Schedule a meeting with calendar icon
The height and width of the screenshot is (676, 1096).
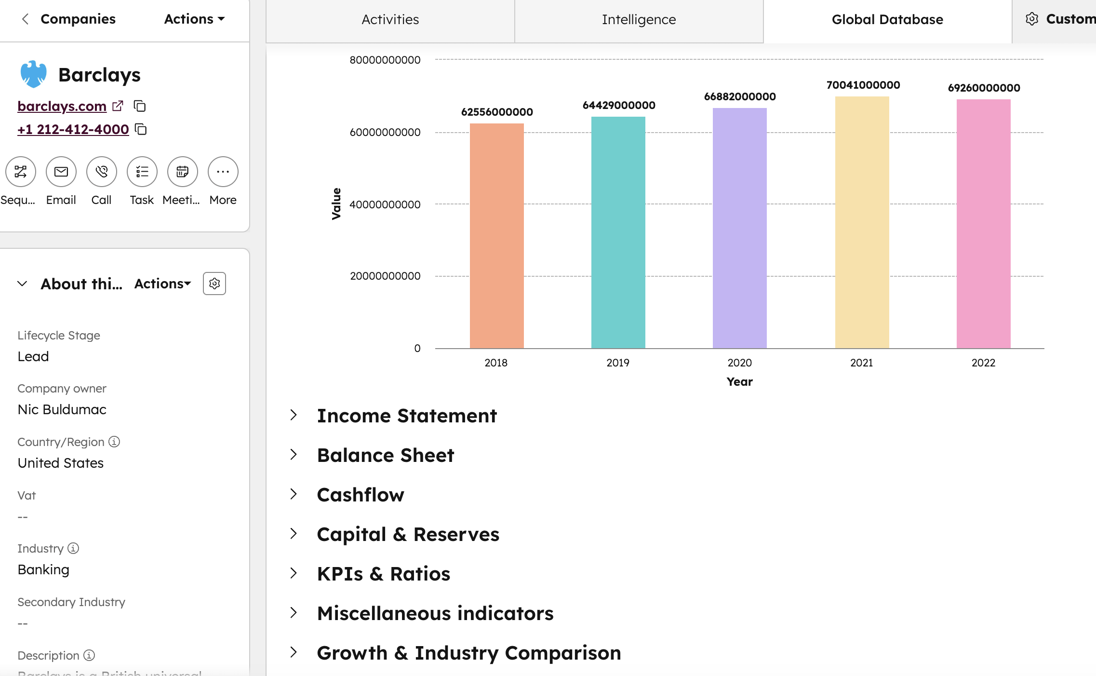point(183,172)
